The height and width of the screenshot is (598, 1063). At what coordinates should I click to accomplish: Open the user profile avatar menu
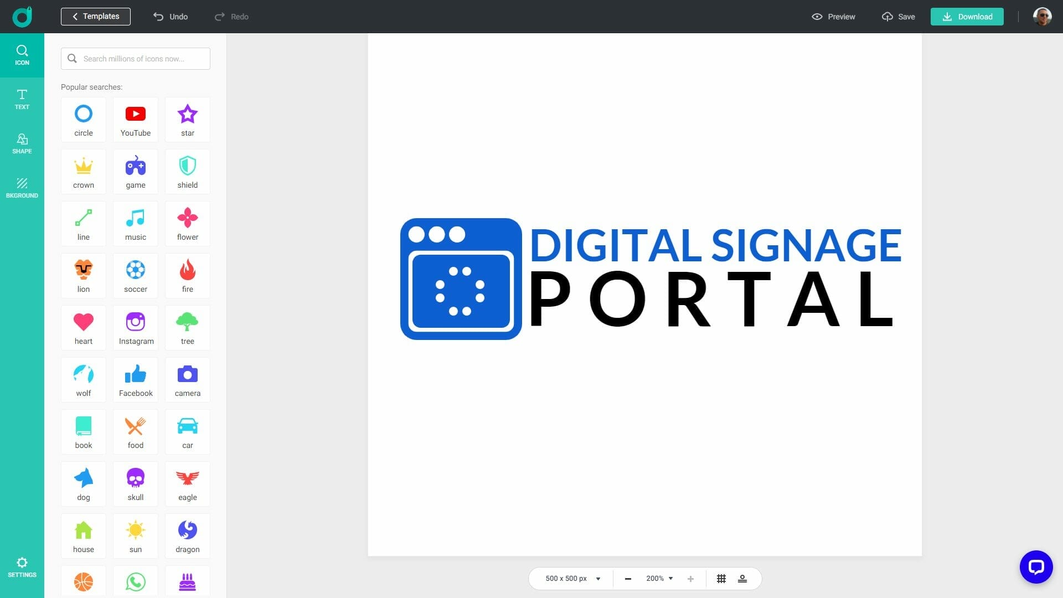(1042, 17)
